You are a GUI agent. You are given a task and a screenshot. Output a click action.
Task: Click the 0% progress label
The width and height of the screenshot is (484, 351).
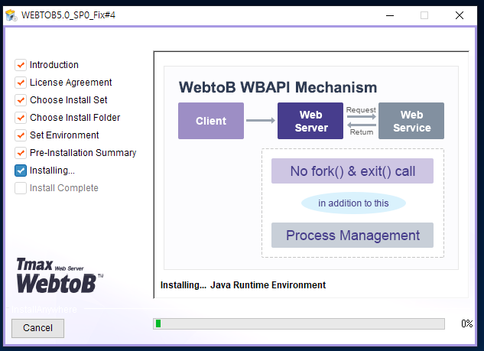466,323
